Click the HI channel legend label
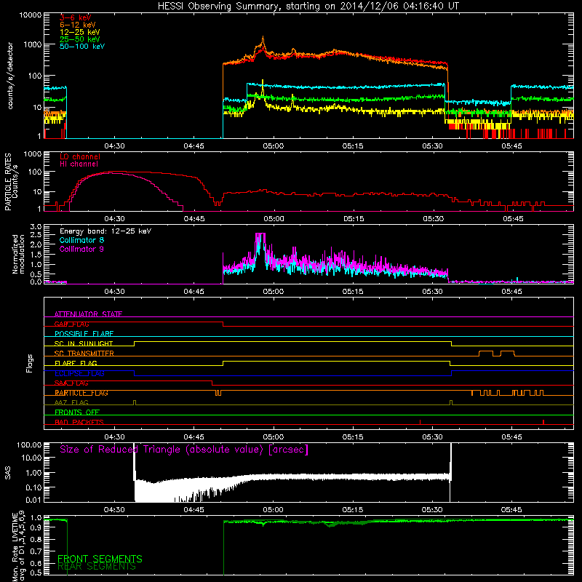582x582 pixels. [x=79, y=164]
